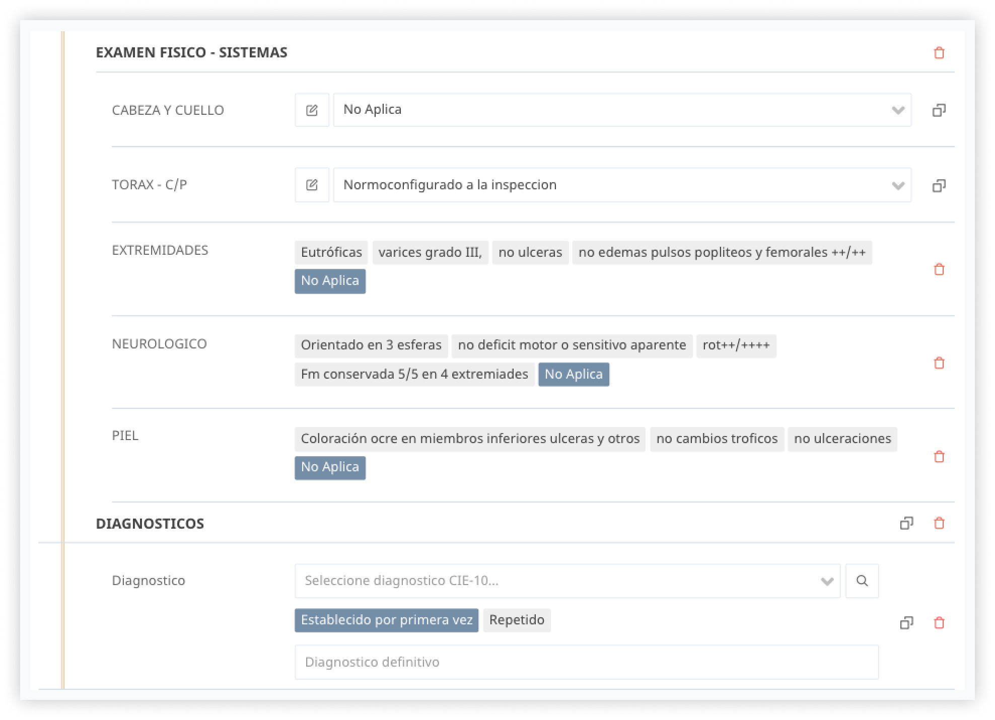Edit CABEZA Y CUELLO field text

[312, 110]
